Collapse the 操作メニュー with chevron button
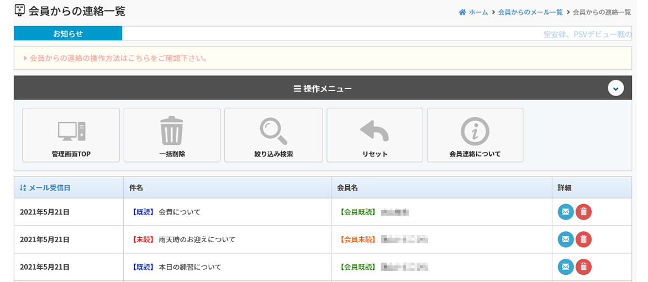 coord(615,88)
